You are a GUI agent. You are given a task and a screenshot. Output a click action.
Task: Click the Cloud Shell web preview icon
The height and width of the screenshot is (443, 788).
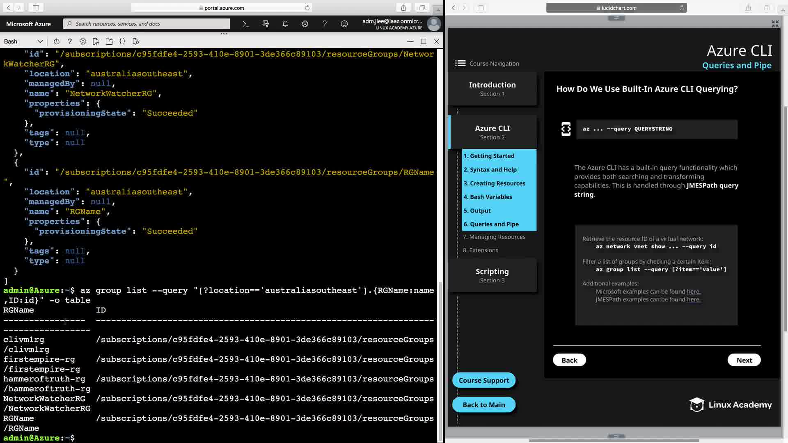click(136, 41)
